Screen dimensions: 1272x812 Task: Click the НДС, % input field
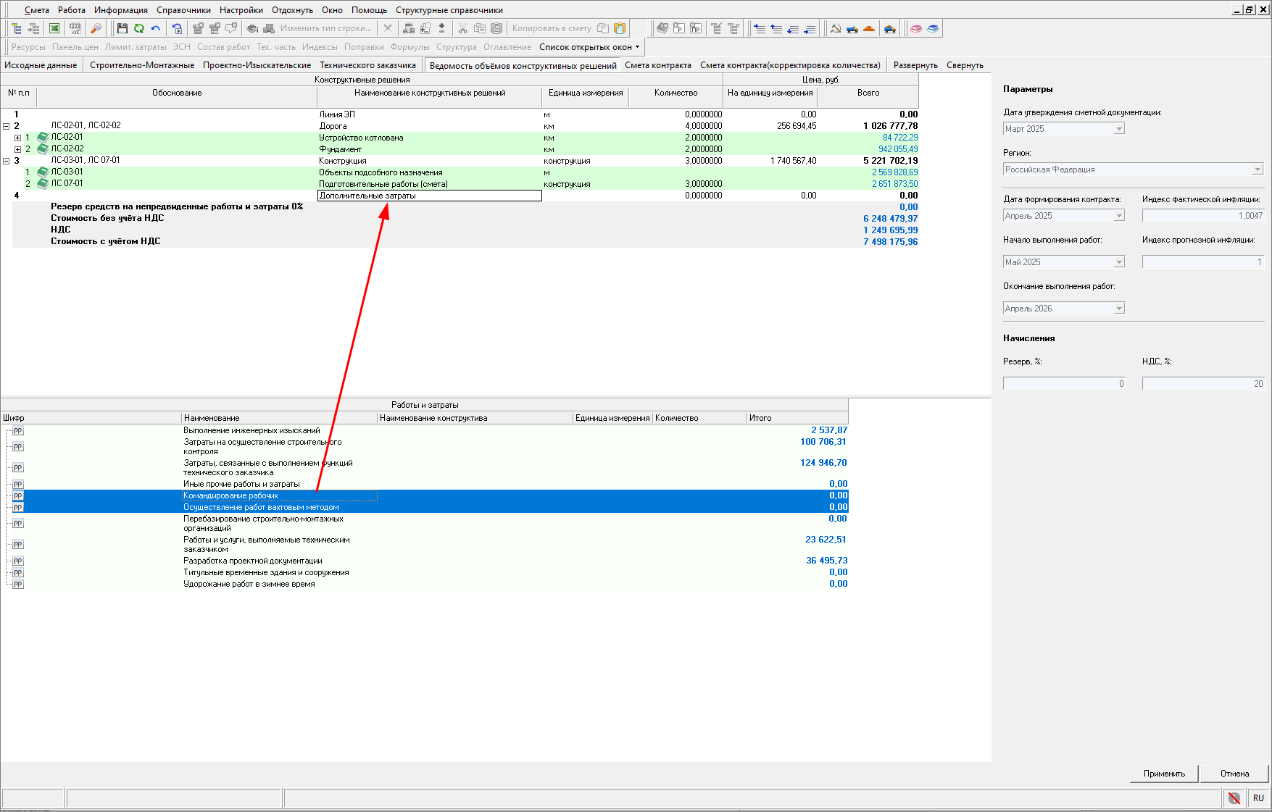(x=1203, y=384)
